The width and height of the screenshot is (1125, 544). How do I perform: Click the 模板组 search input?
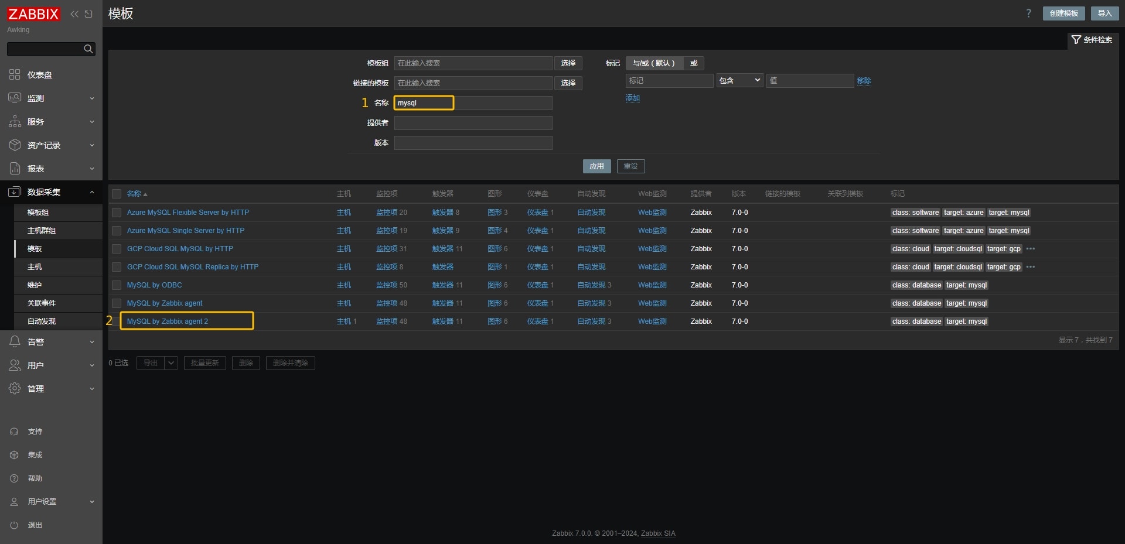[x=473, y=63]
